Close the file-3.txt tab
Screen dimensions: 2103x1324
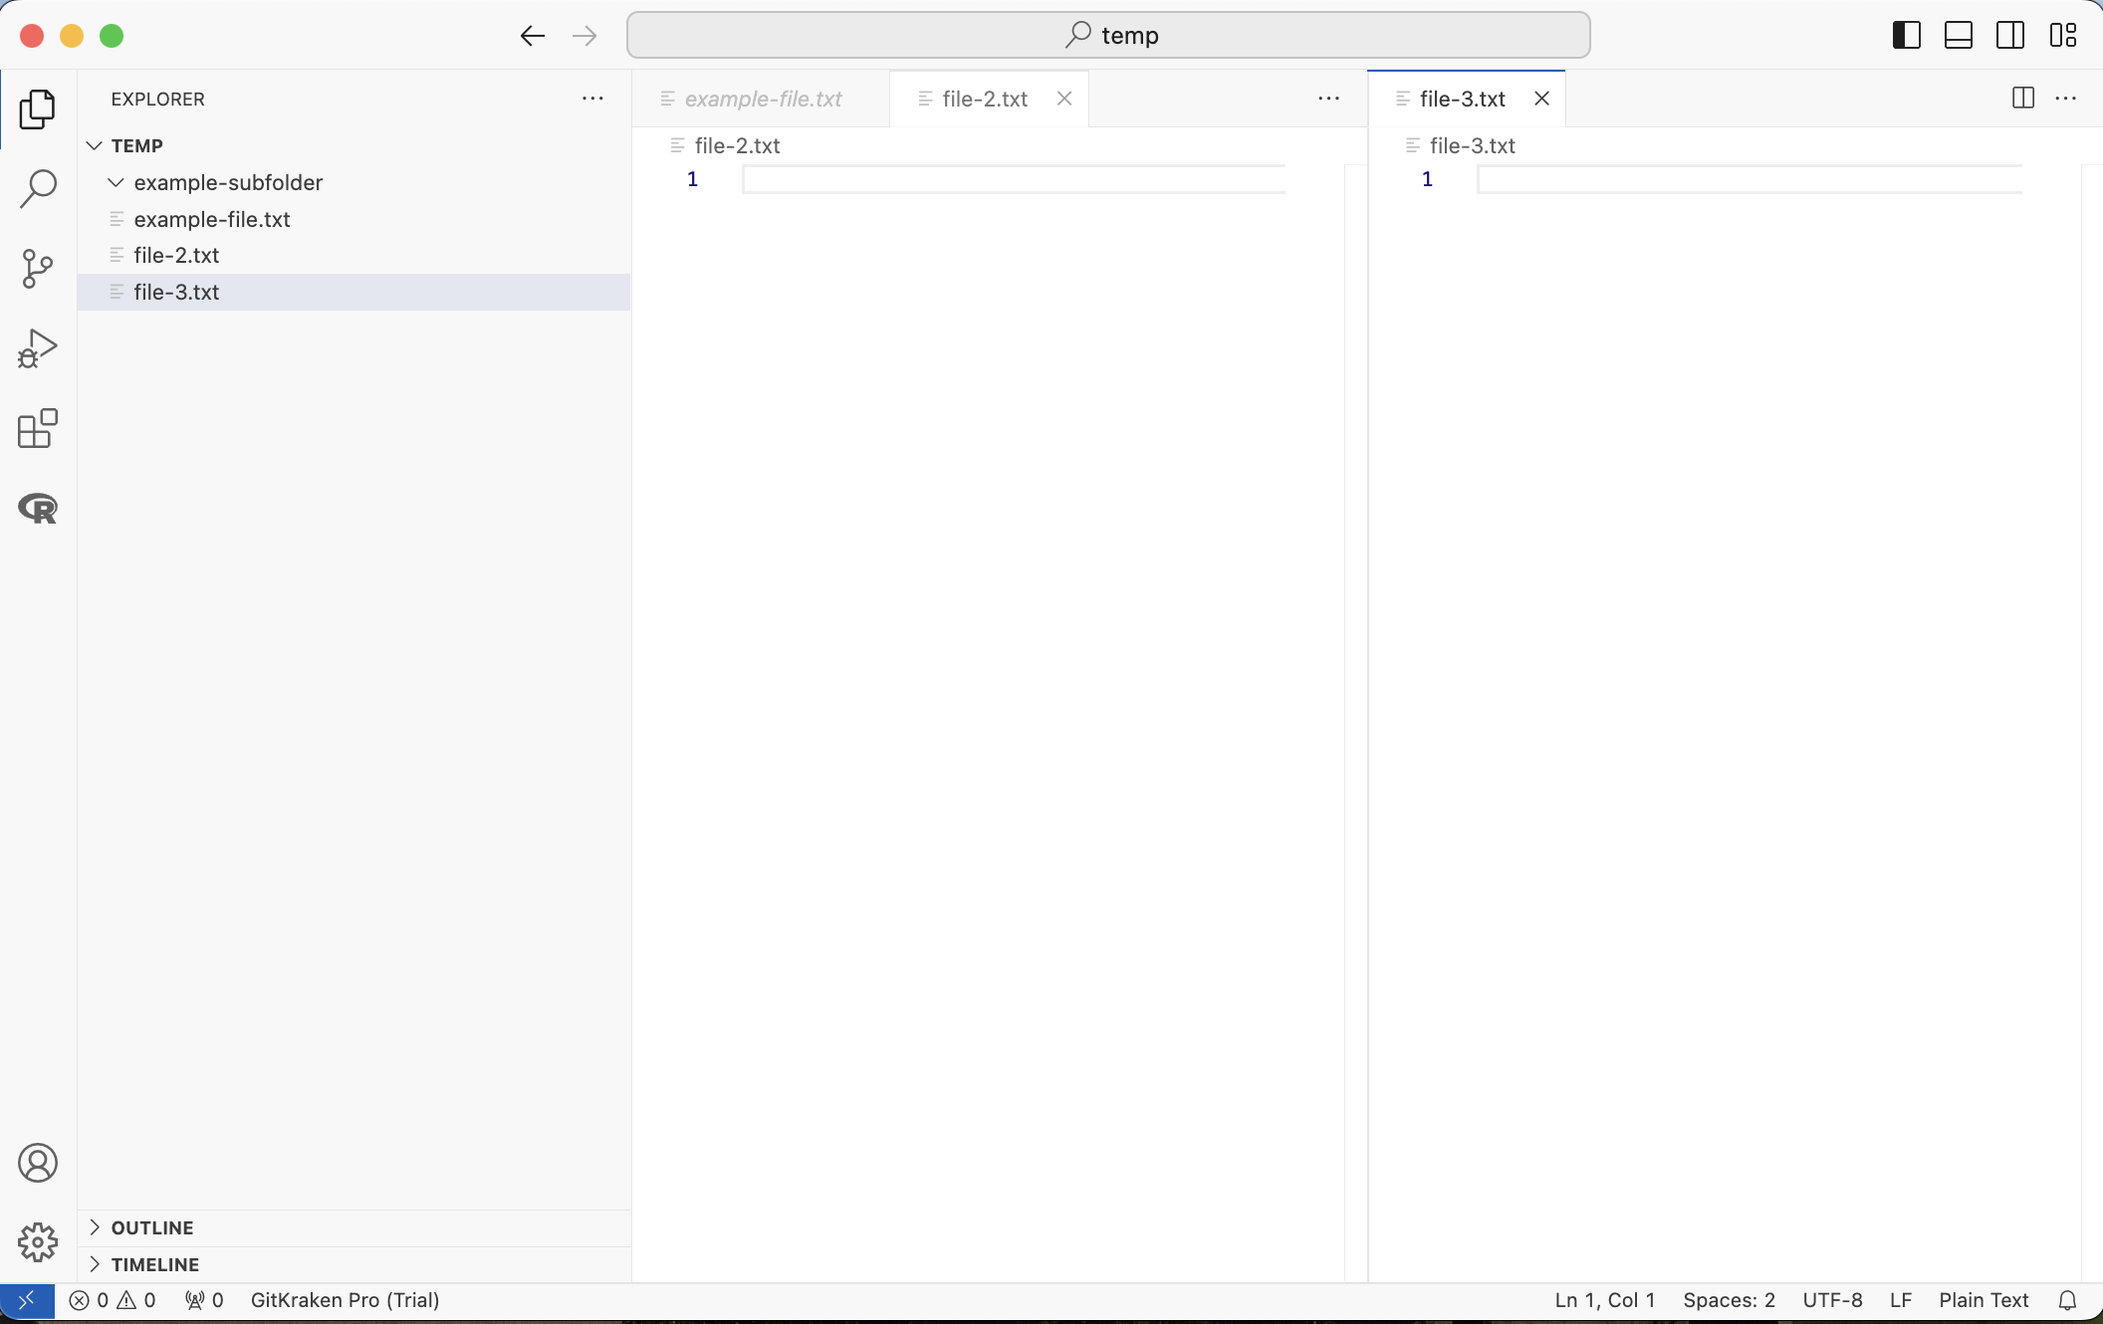[x=1541, y=99]
